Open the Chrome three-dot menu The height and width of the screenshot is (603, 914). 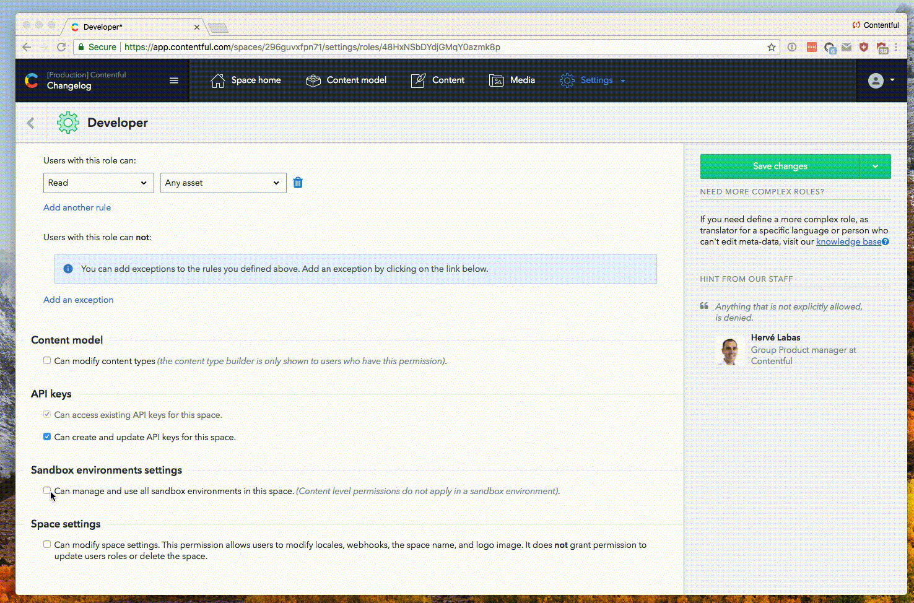pos(896,47)
